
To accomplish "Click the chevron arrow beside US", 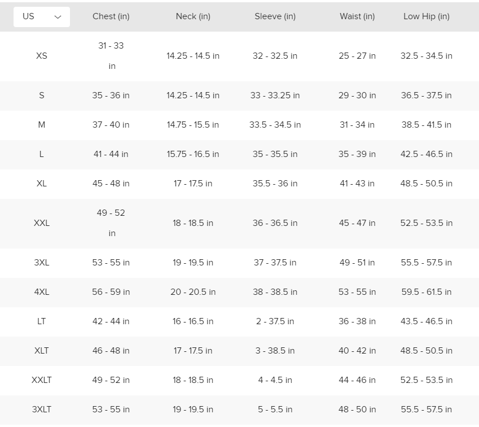I will point(58,17).
